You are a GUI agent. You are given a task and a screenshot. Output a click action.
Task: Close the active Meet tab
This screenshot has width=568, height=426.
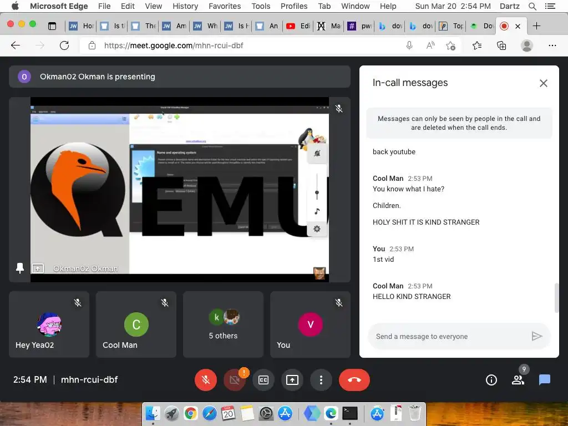click(x=518, y=26)
